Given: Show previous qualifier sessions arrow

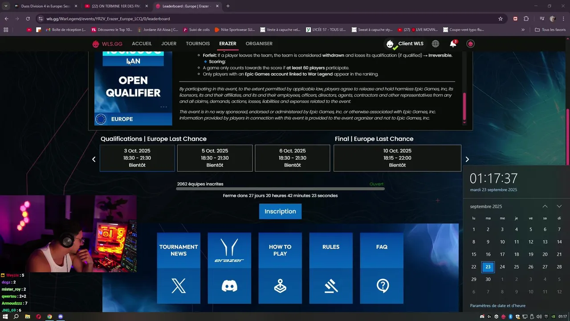Looking at the screenshot, I should pos(94,159).
